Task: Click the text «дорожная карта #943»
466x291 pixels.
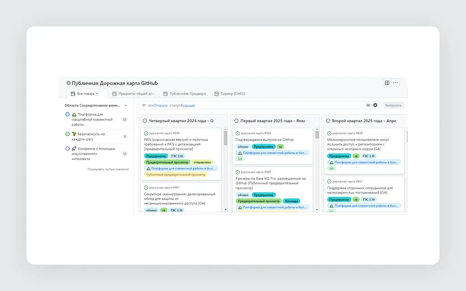Action: click(x=256, y=133)
